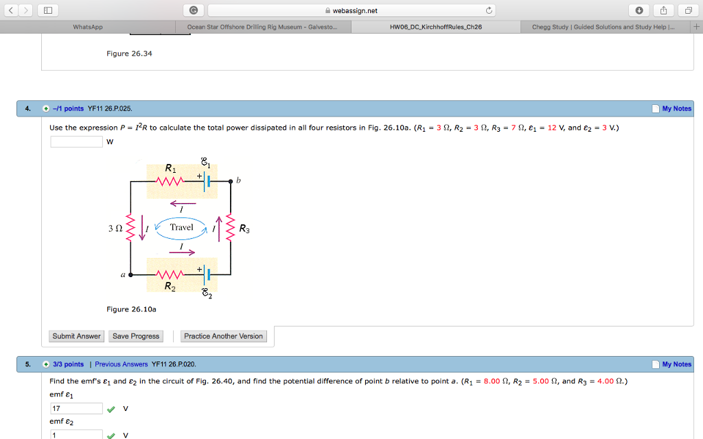Click the forward navigation arrow

[28, 10]
